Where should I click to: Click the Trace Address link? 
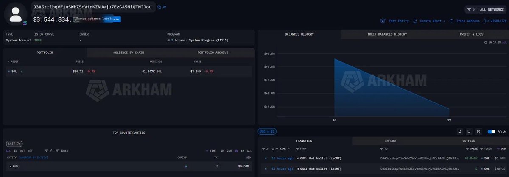tap(468, 21)
